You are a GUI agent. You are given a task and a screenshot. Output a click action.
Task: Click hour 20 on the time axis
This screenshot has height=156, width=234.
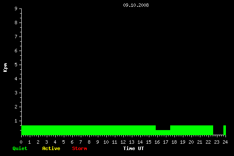[x=191, y=142]
